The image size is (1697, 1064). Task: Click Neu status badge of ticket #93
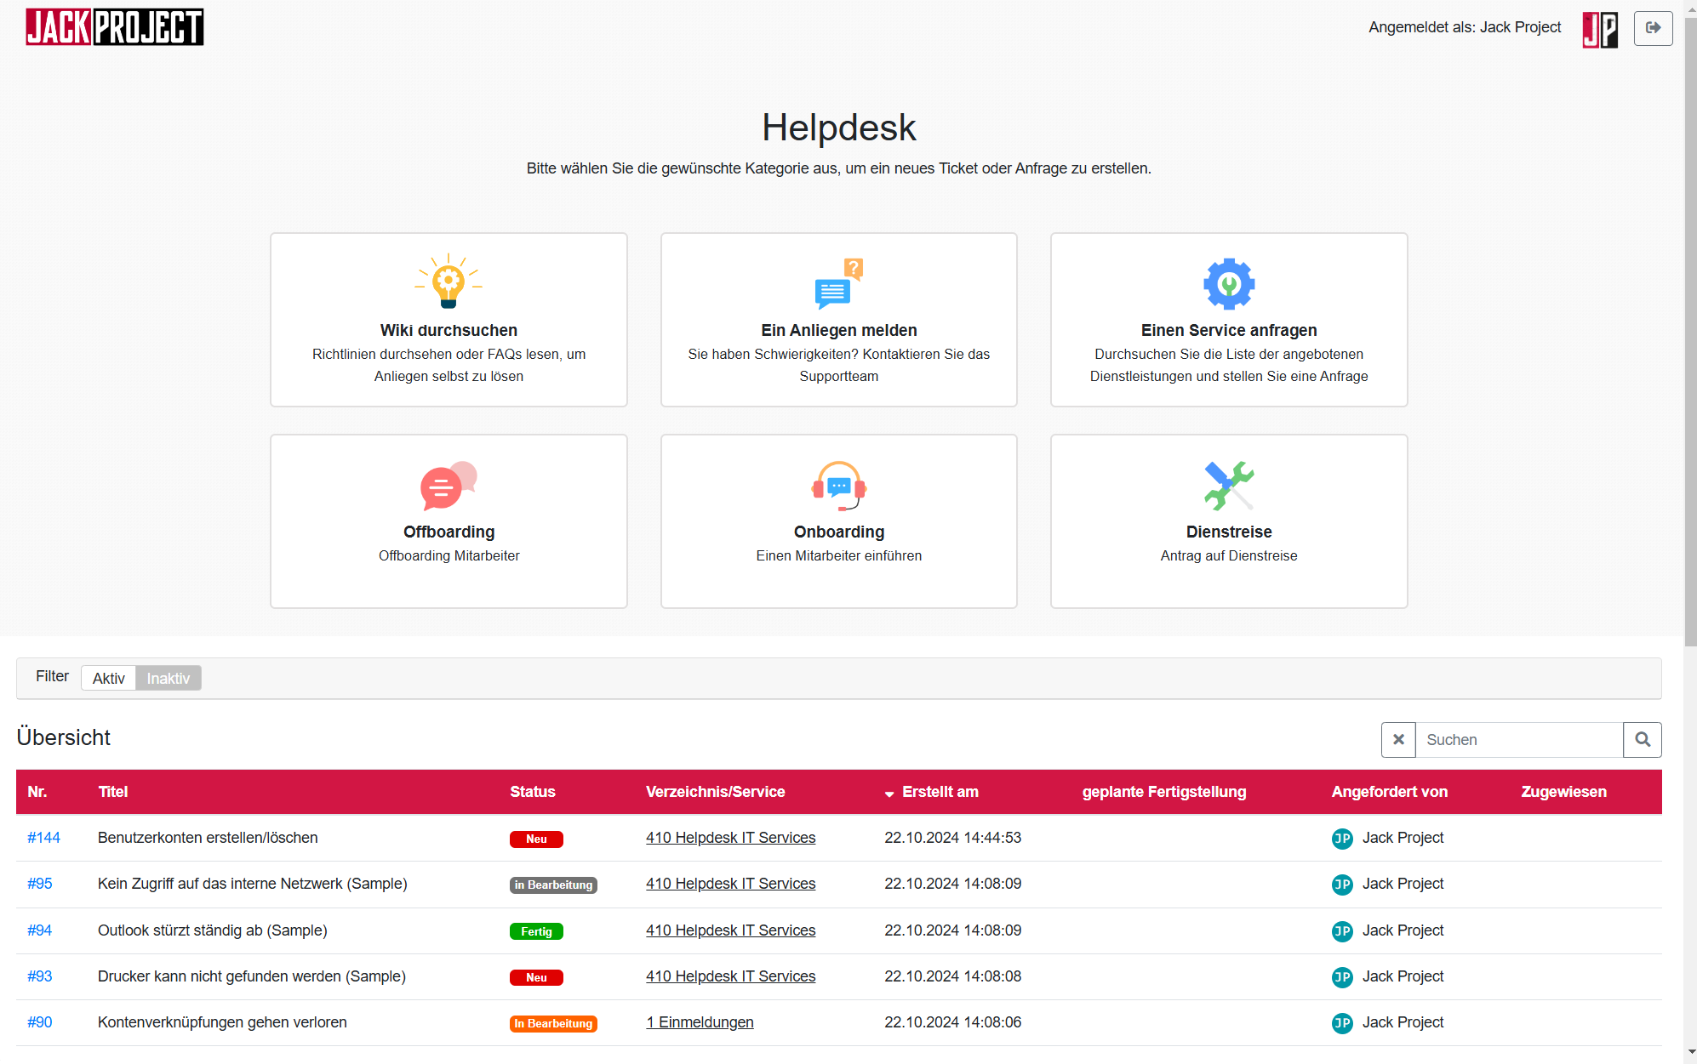536,978
